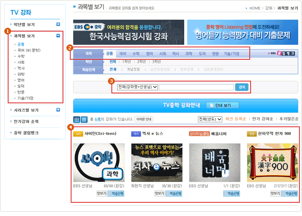Click the 창의학습클립 badge on 배움너머
The height and width of the screenshot is (216, 302).
click(199, 134)
